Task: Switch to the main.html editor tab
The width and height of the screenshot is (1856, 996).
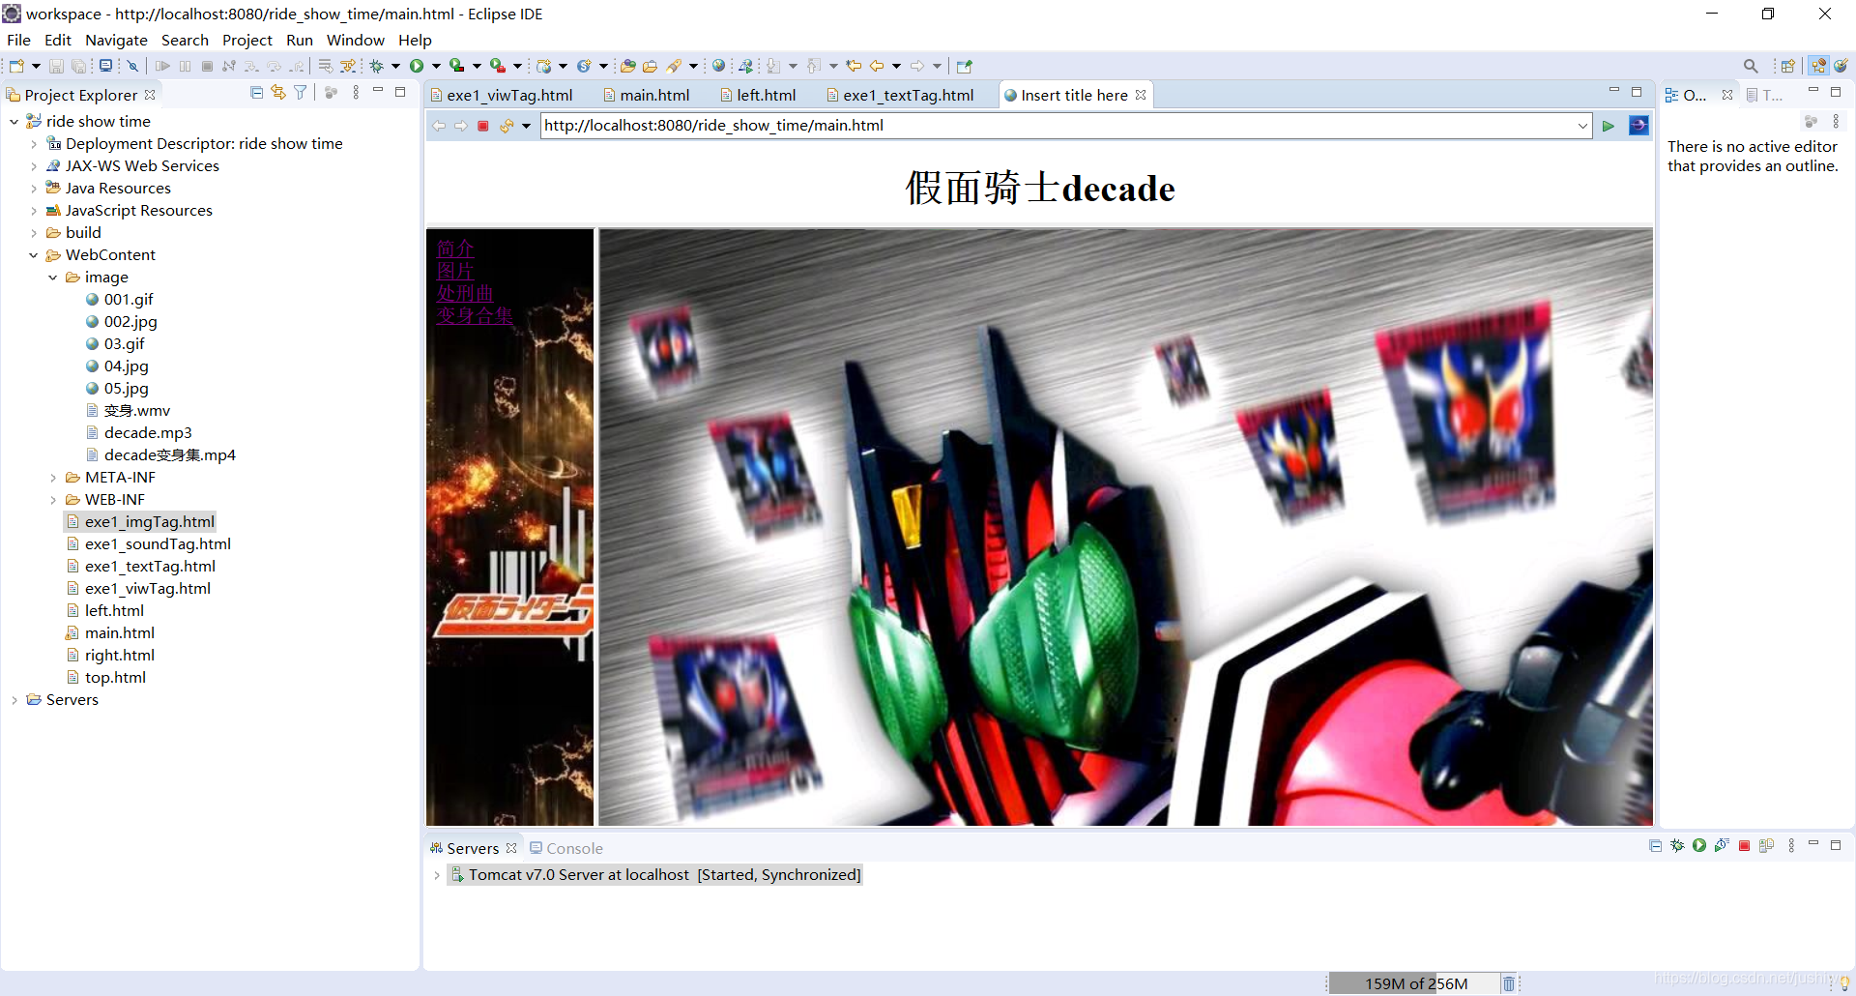Action: [x=647, y=95]
